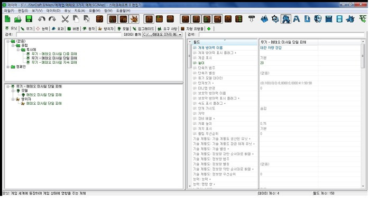Switch to the 유닛 tab
The width and height of the screenshot is (370, 198).
pos(11,28)
